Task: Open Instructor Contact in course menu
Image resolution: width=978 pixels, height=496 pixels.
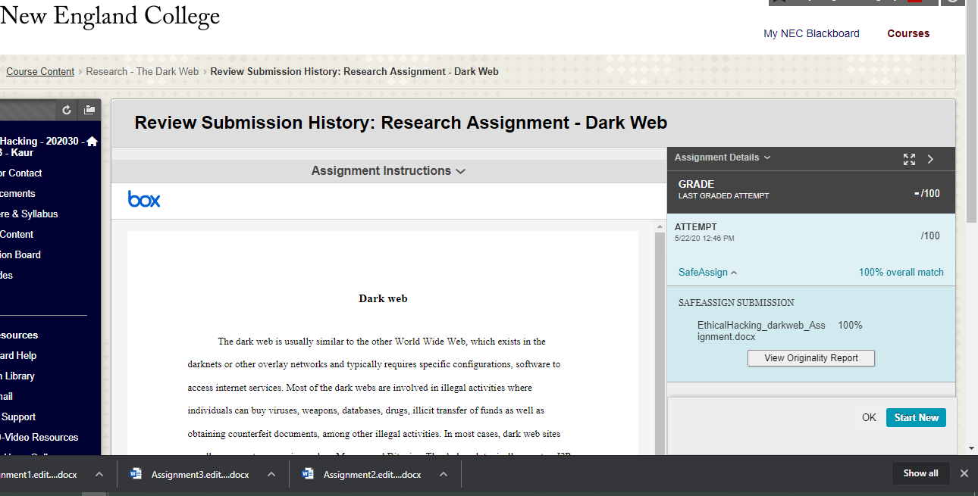Action: (21, 173)
